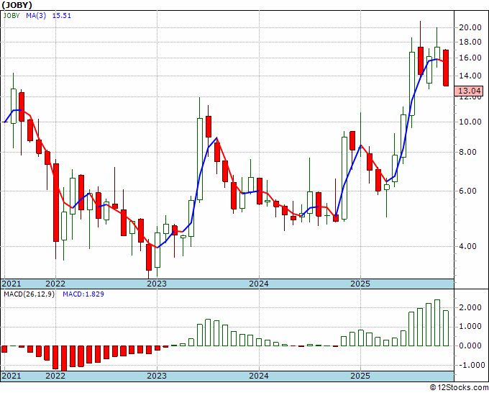Click the MA(3) legend label

[36, 15]
